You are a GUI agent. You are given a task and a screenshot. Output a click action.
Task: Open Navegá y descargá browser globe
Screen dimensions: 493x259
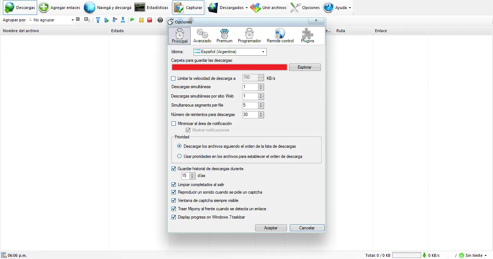[90, 8]
